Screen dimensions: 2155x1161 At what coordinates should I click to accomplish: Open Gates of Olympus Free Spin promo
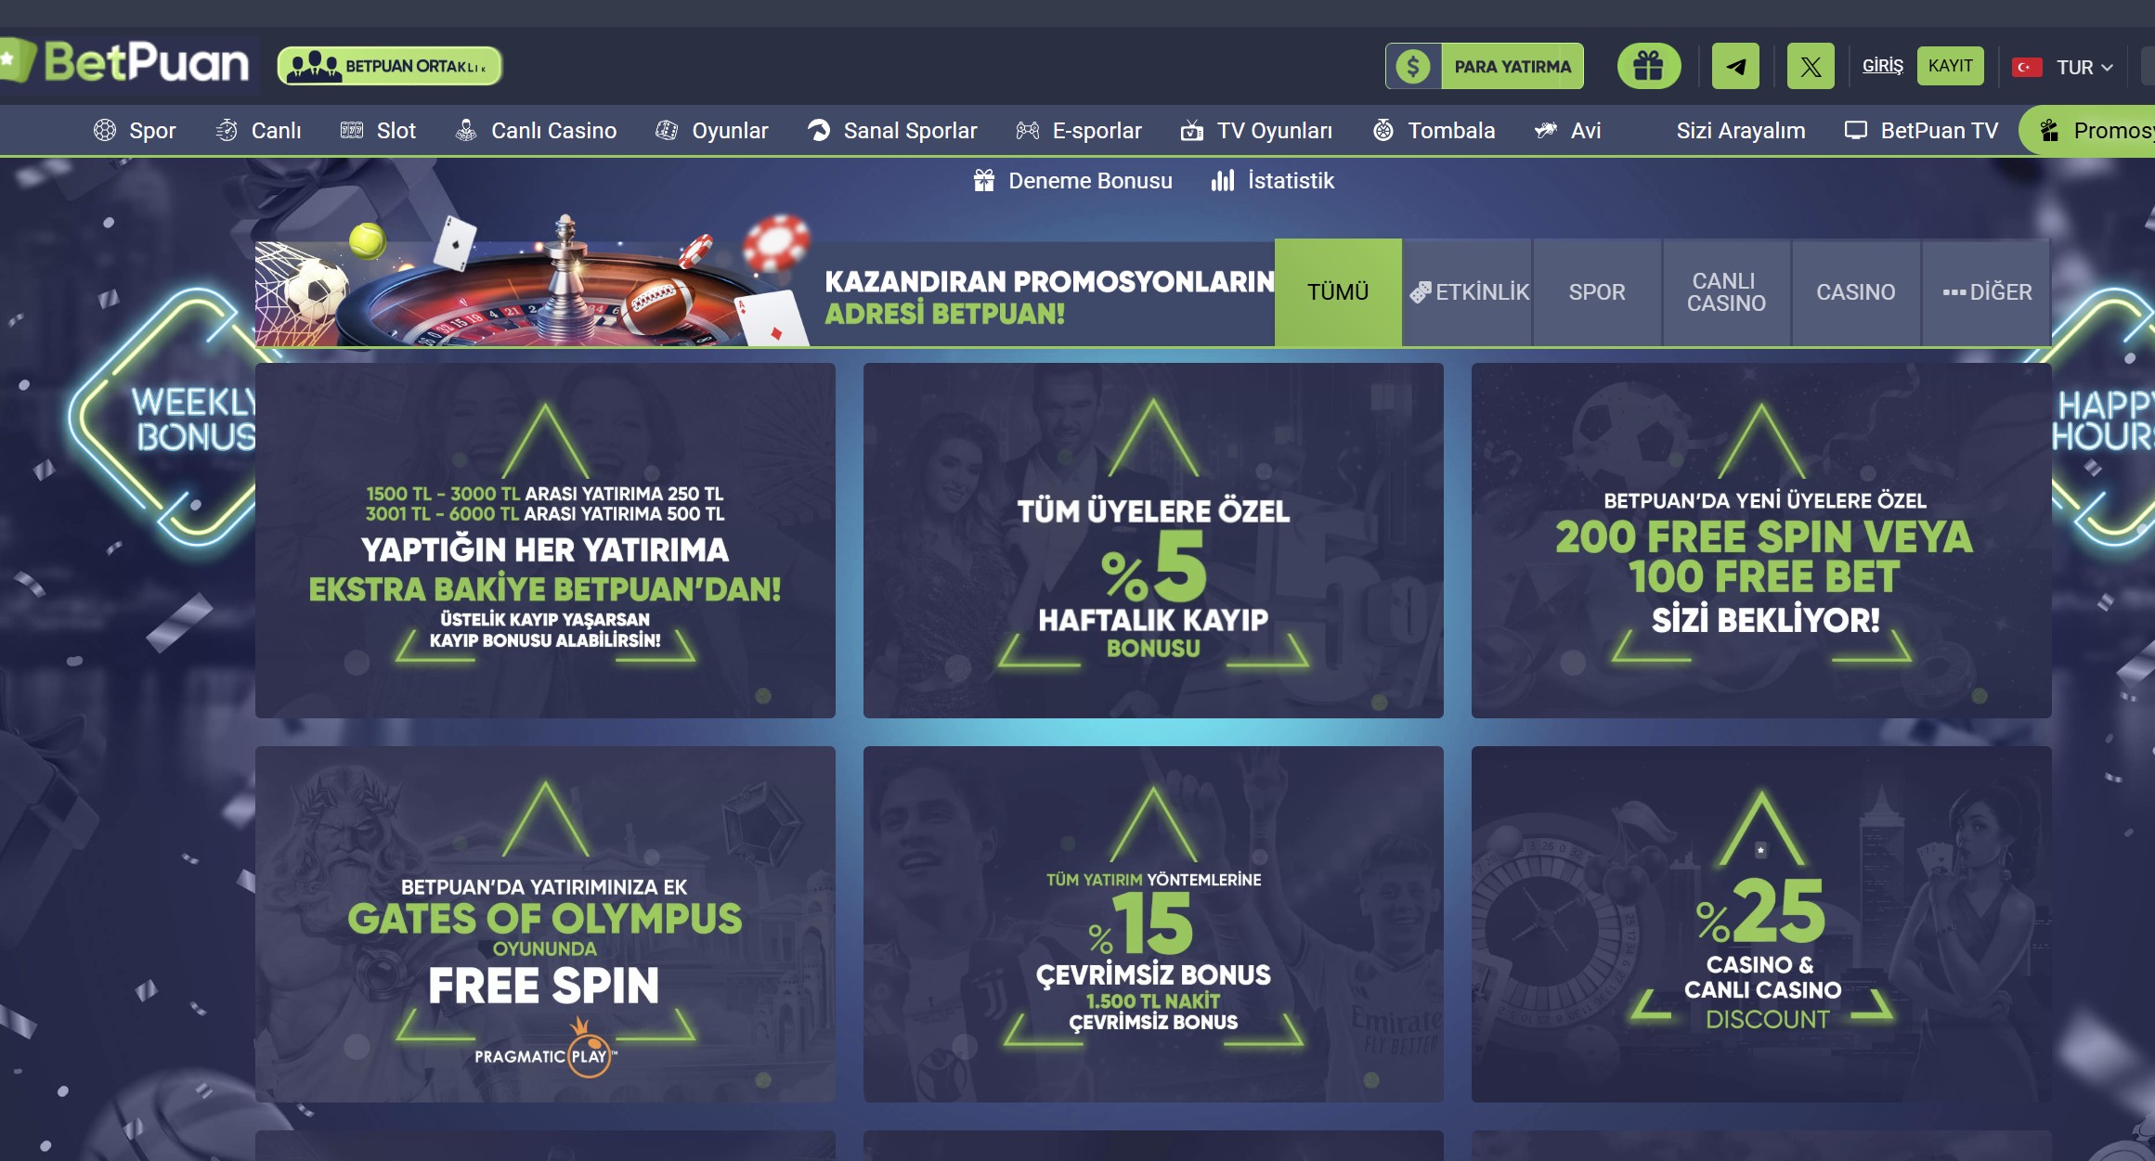pos(545,924)
